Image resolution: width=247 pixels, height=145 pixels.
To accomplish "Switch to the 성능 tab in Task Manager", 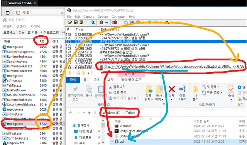I will pos(21,32).
